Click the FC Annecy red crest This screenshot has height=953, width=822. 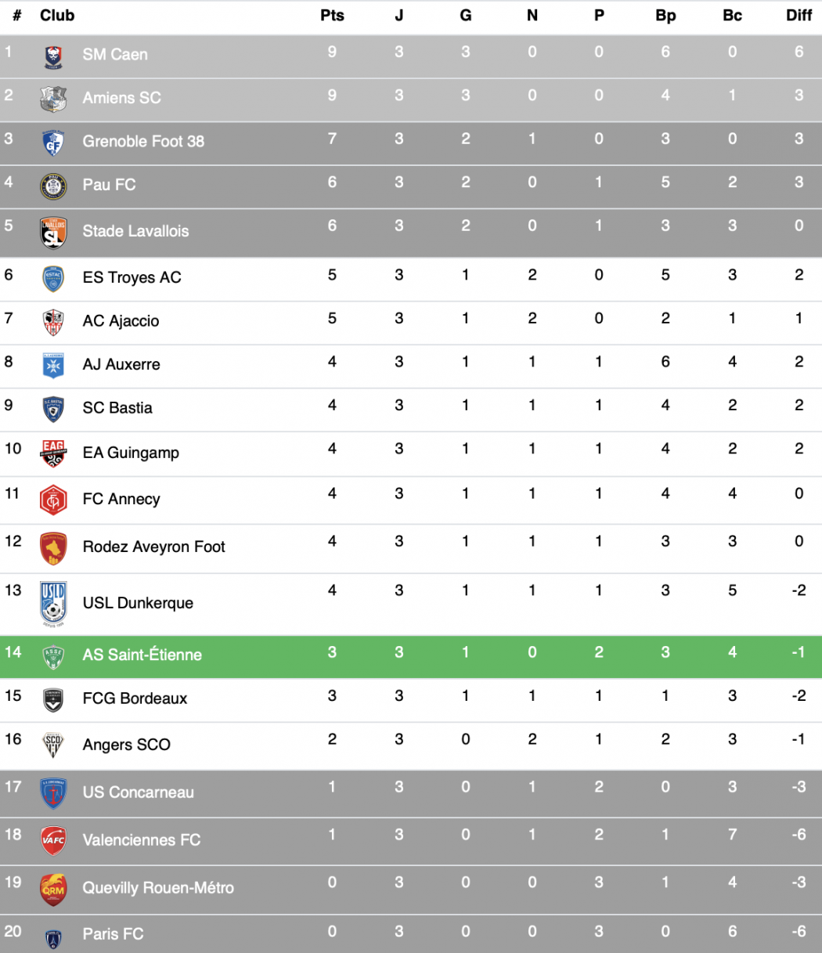coord(53,500)
